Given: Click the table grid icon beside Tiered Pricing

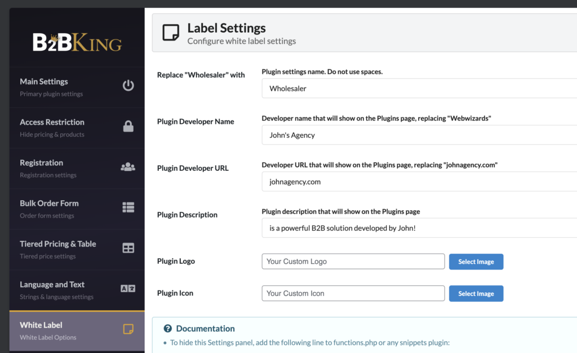Looking at the screenshot, I should pyautogui.click(x=128, y=248).
